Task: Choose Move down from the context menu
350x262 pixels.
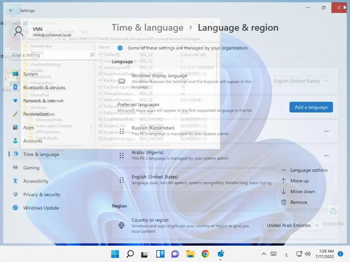Action: coord(304,192)
